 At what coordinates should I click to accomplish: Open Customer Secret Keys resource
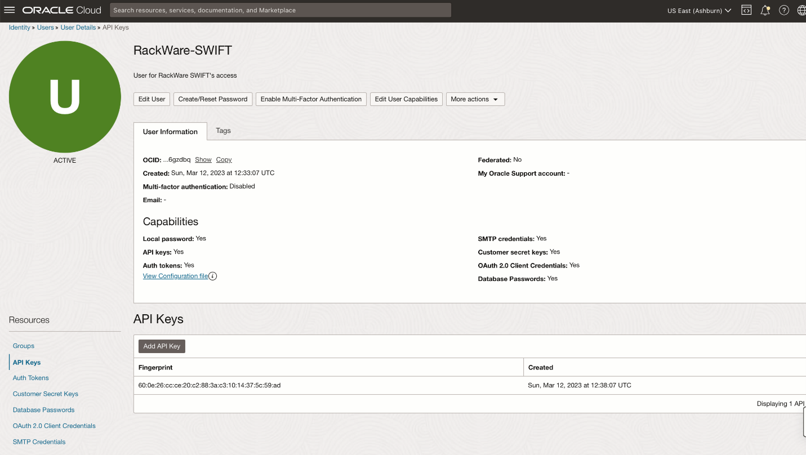[46, 394]
